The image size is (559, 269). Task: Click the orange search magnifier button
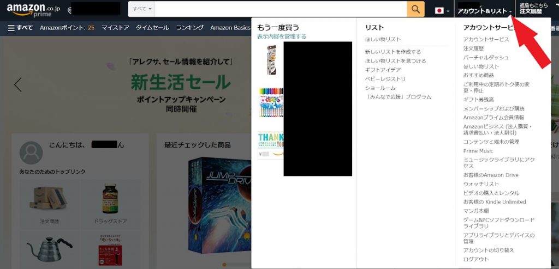[415, 9]
